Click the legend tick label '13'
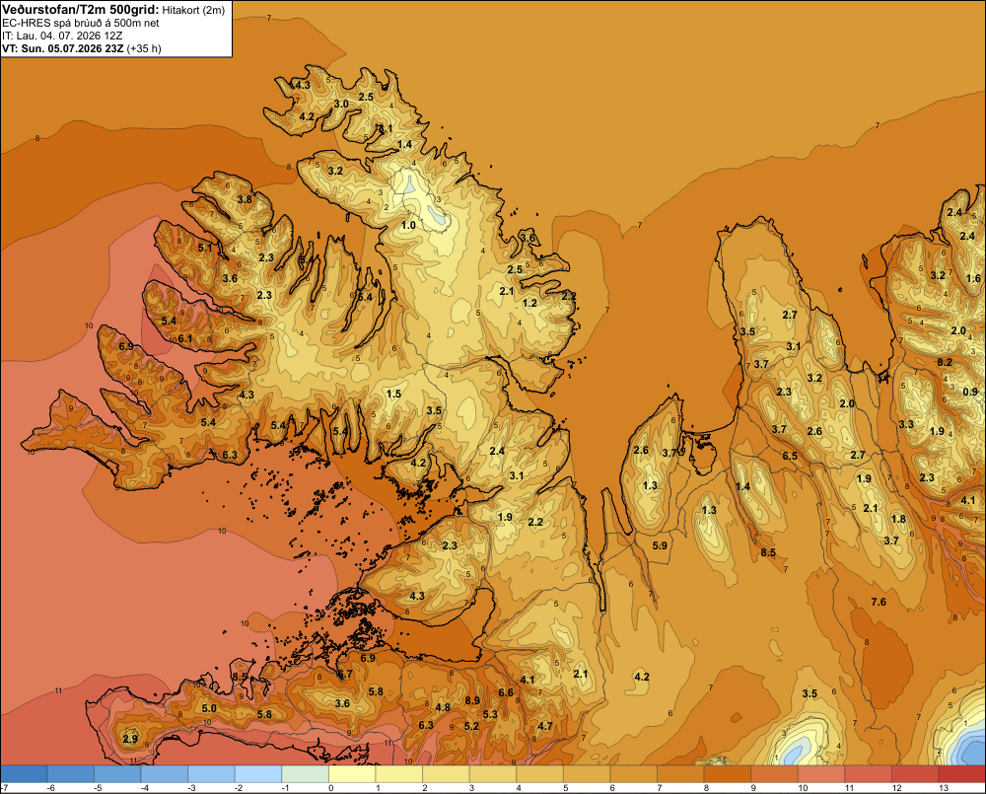Image resolution: width=986 pixels, height=794 pixels. (x=944, y=788)
